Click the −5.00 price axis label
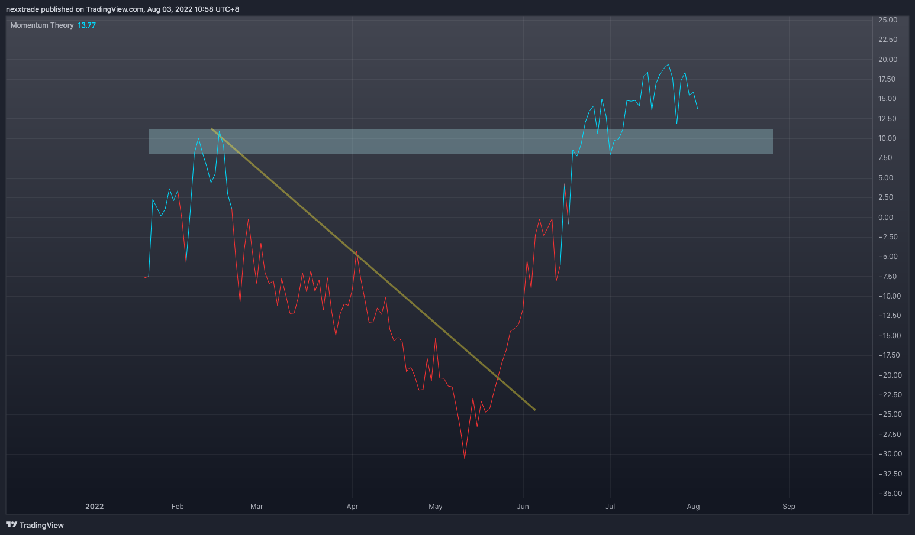Viewport: 915px width, 535px height. click(888, 257)
